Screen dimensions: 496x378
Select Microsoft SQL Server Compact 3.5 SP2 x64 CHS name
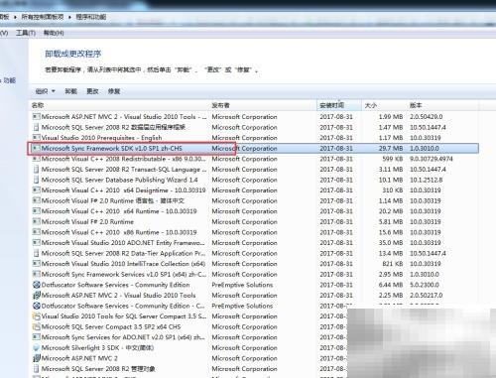click(111, 326)
